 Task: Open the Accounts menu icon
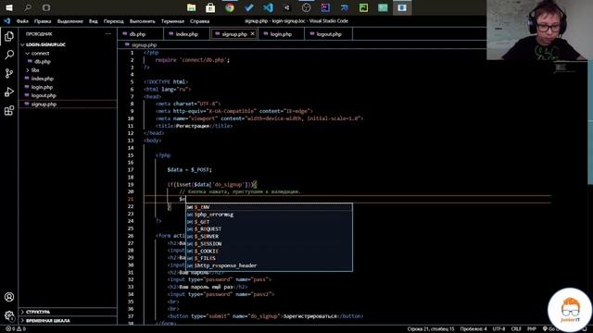click(x=9, y=297)
